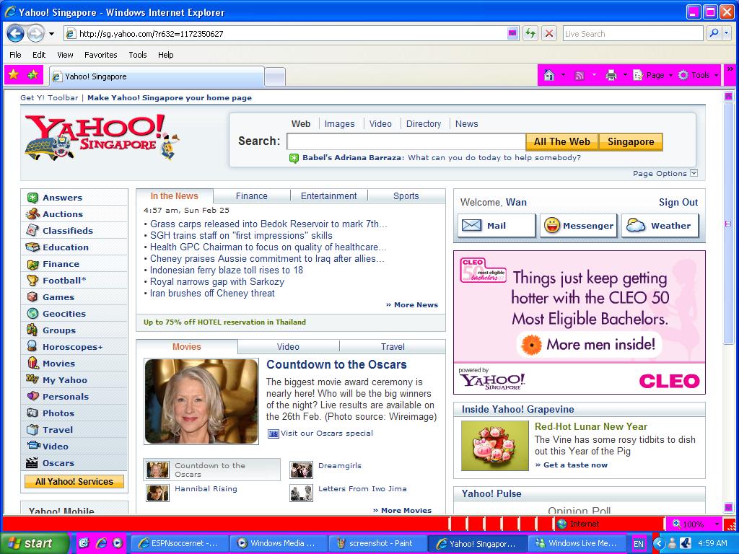The height and width of the screenshot is (554, 739).
Task: Open the Page menu in the command bar
Action: tap(652, 75)
